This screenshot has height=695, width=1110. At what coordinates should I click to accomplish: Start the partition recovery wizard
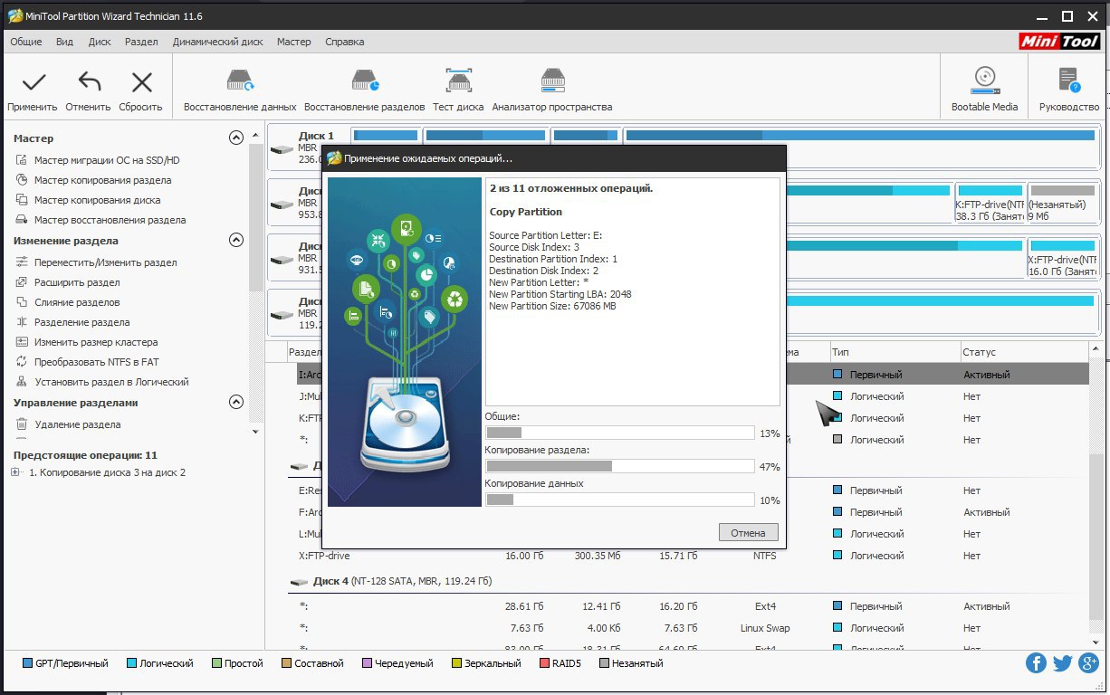pos(100,220)
